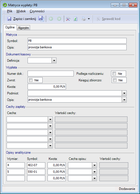Click the green back arrow icon
The width and height of the screenshot is (140, 194).
pos(51,19)
